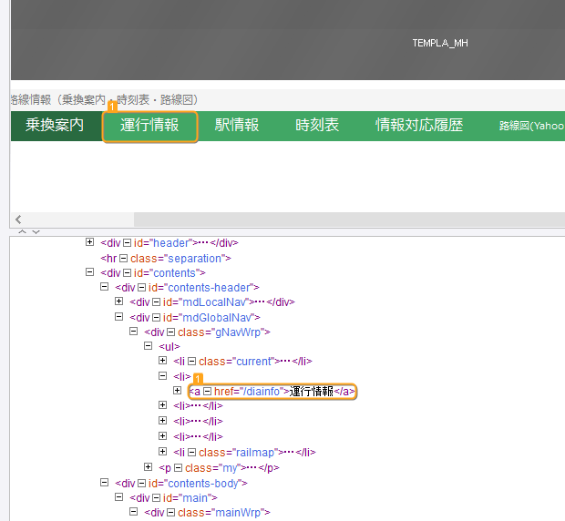Collapse the div id="mdGlobalNav" node
This screenshot has width=565, height=521.
click(118, 316)
